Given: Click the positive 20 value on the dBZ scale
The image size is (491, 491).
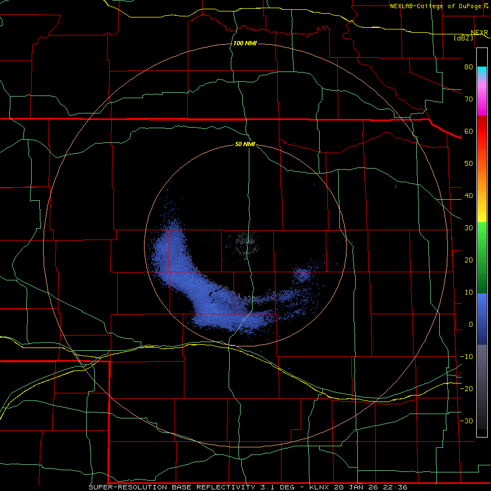Looking at the screenshot, I should [x=469, y=260].
